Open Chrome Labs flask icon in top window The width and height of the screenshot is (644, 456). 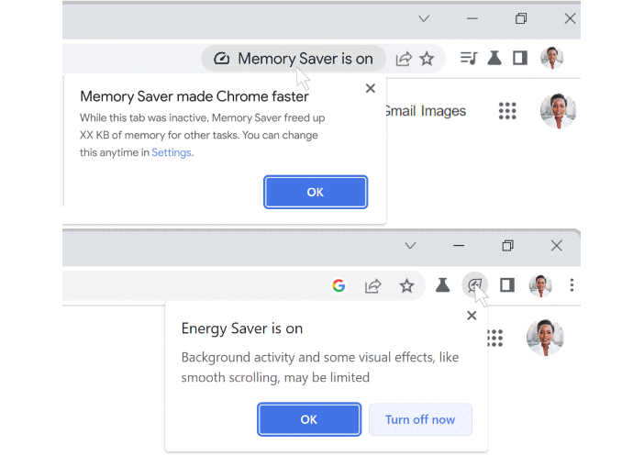click(494, 58)
